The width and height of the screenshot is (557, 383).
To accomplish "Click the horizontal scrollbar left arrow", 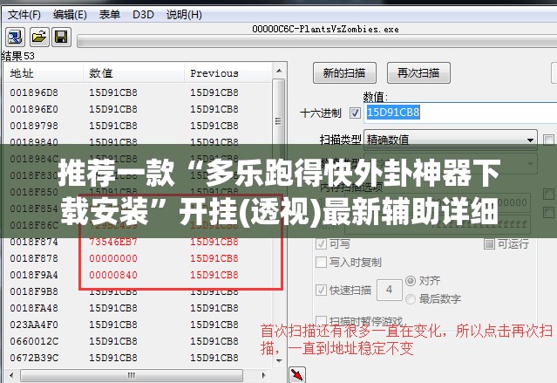I will (11, 375).
